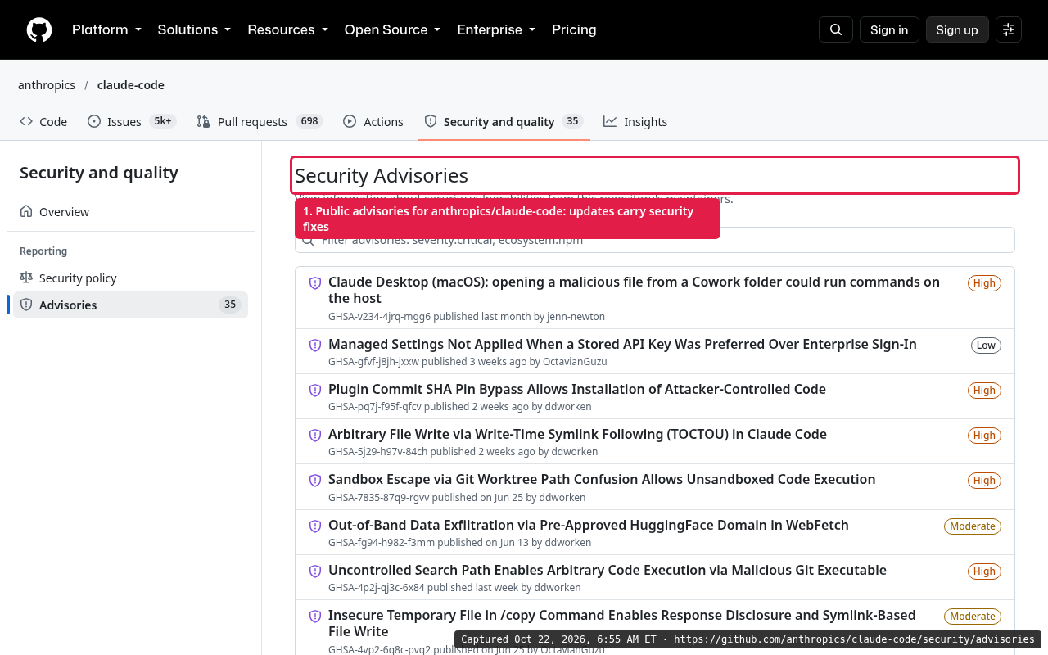Open the Resources dropdown
1048x655 pixels.
click(287, 29)
